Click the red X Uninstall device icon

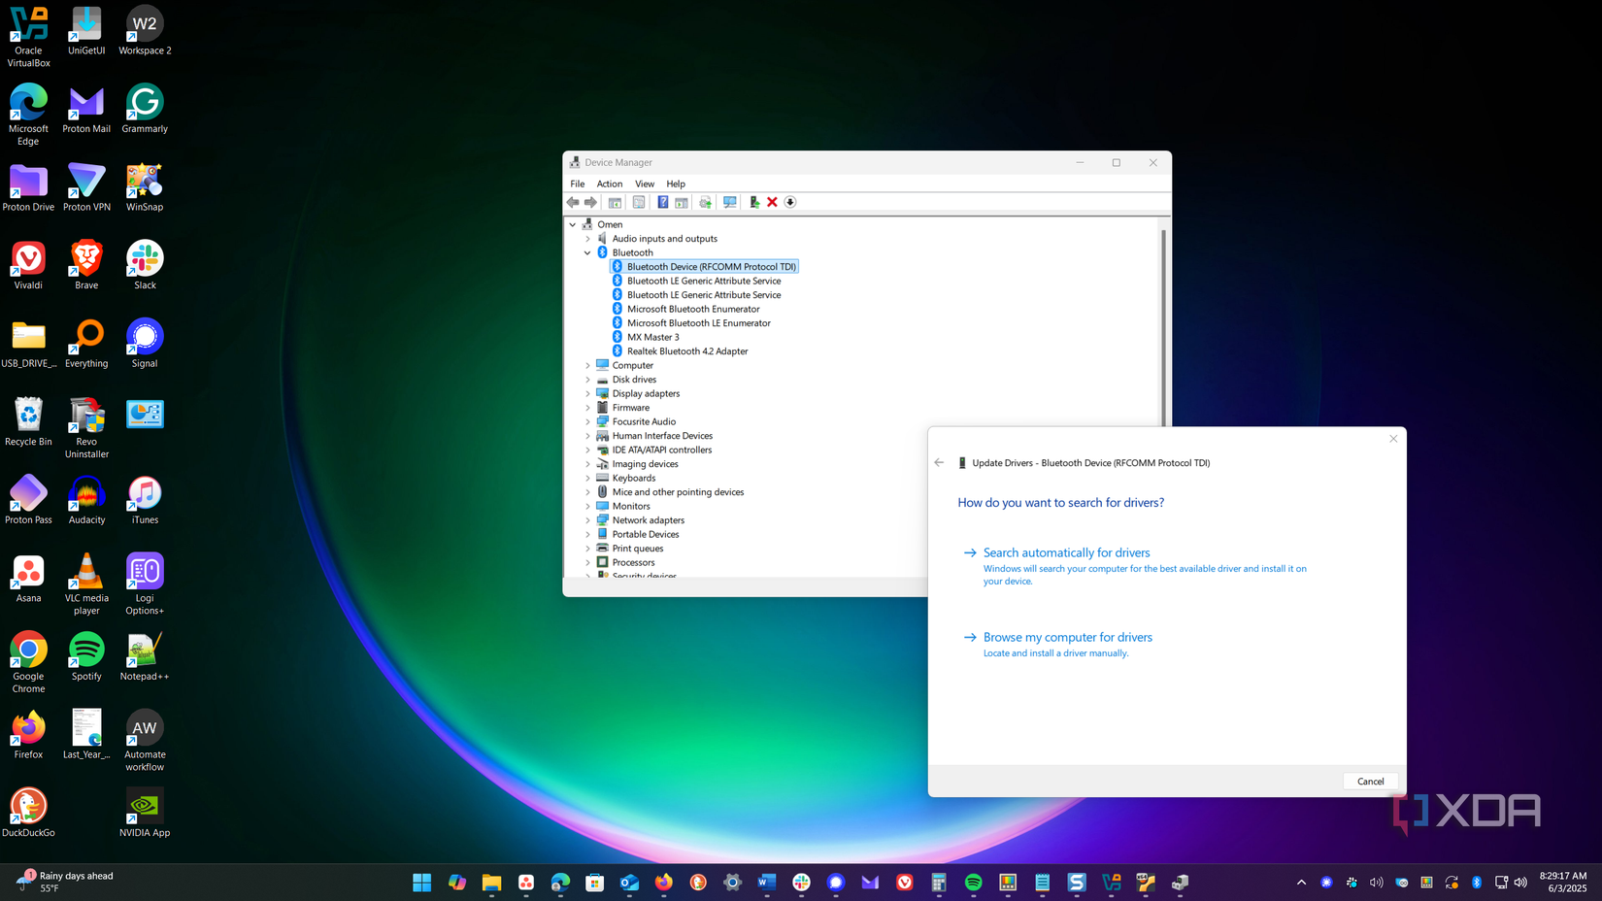tap(772, 202)
